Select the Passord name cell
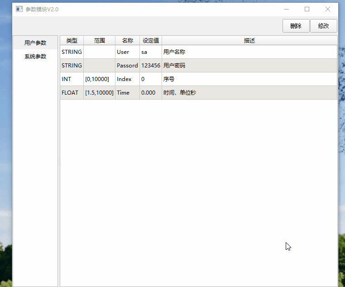 [127, 66]
